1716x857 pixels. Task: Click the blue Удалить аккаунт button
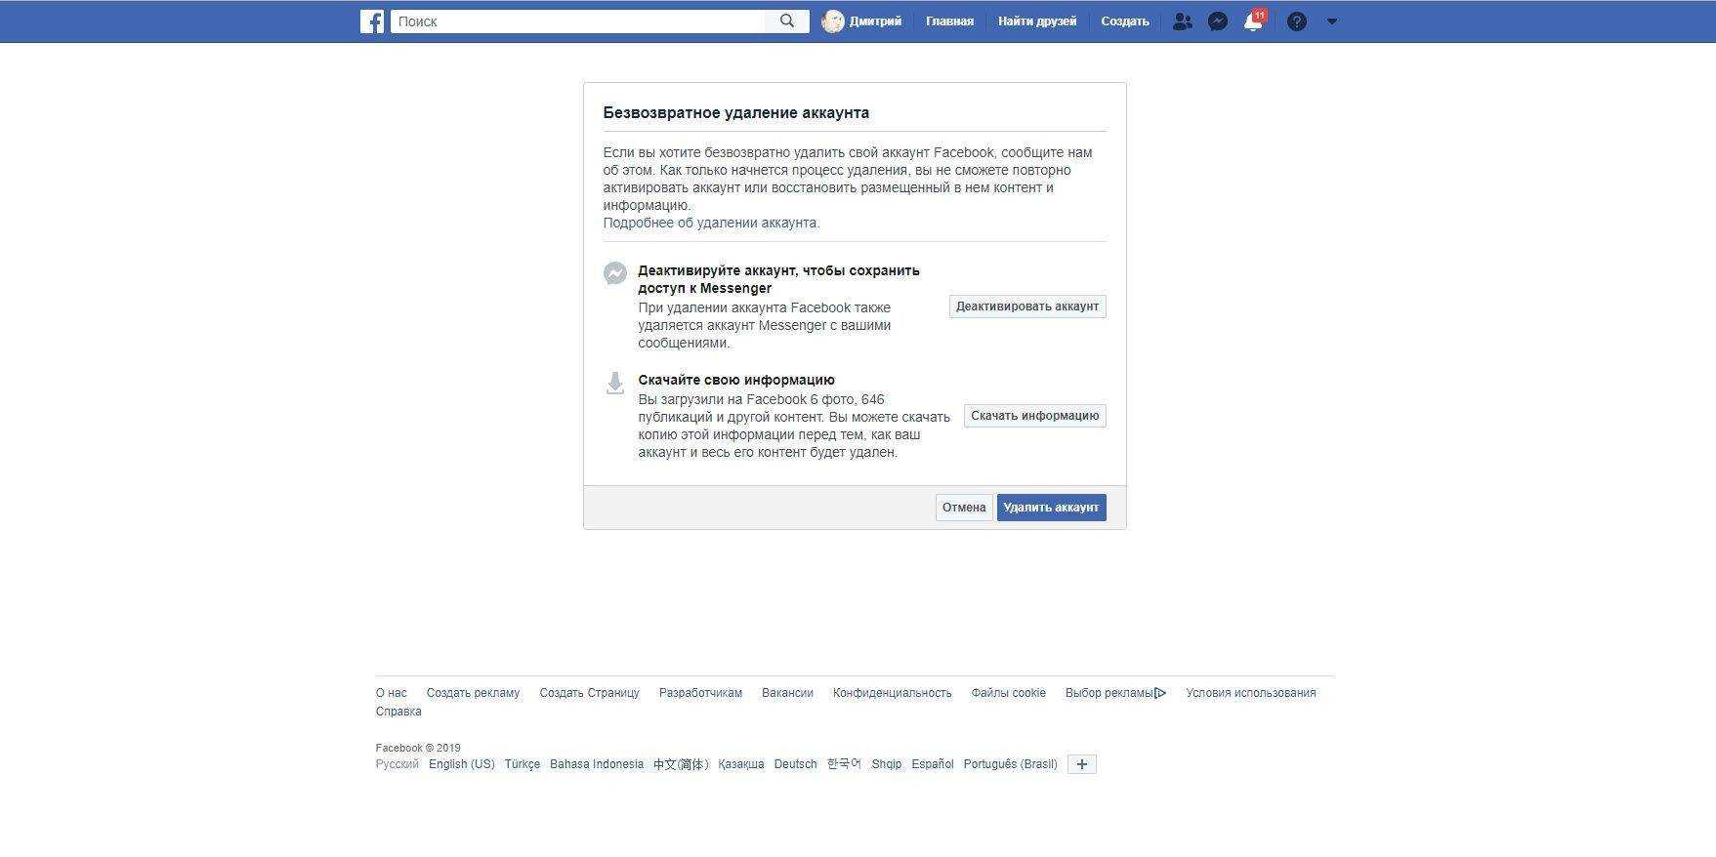coord(1052,508)
